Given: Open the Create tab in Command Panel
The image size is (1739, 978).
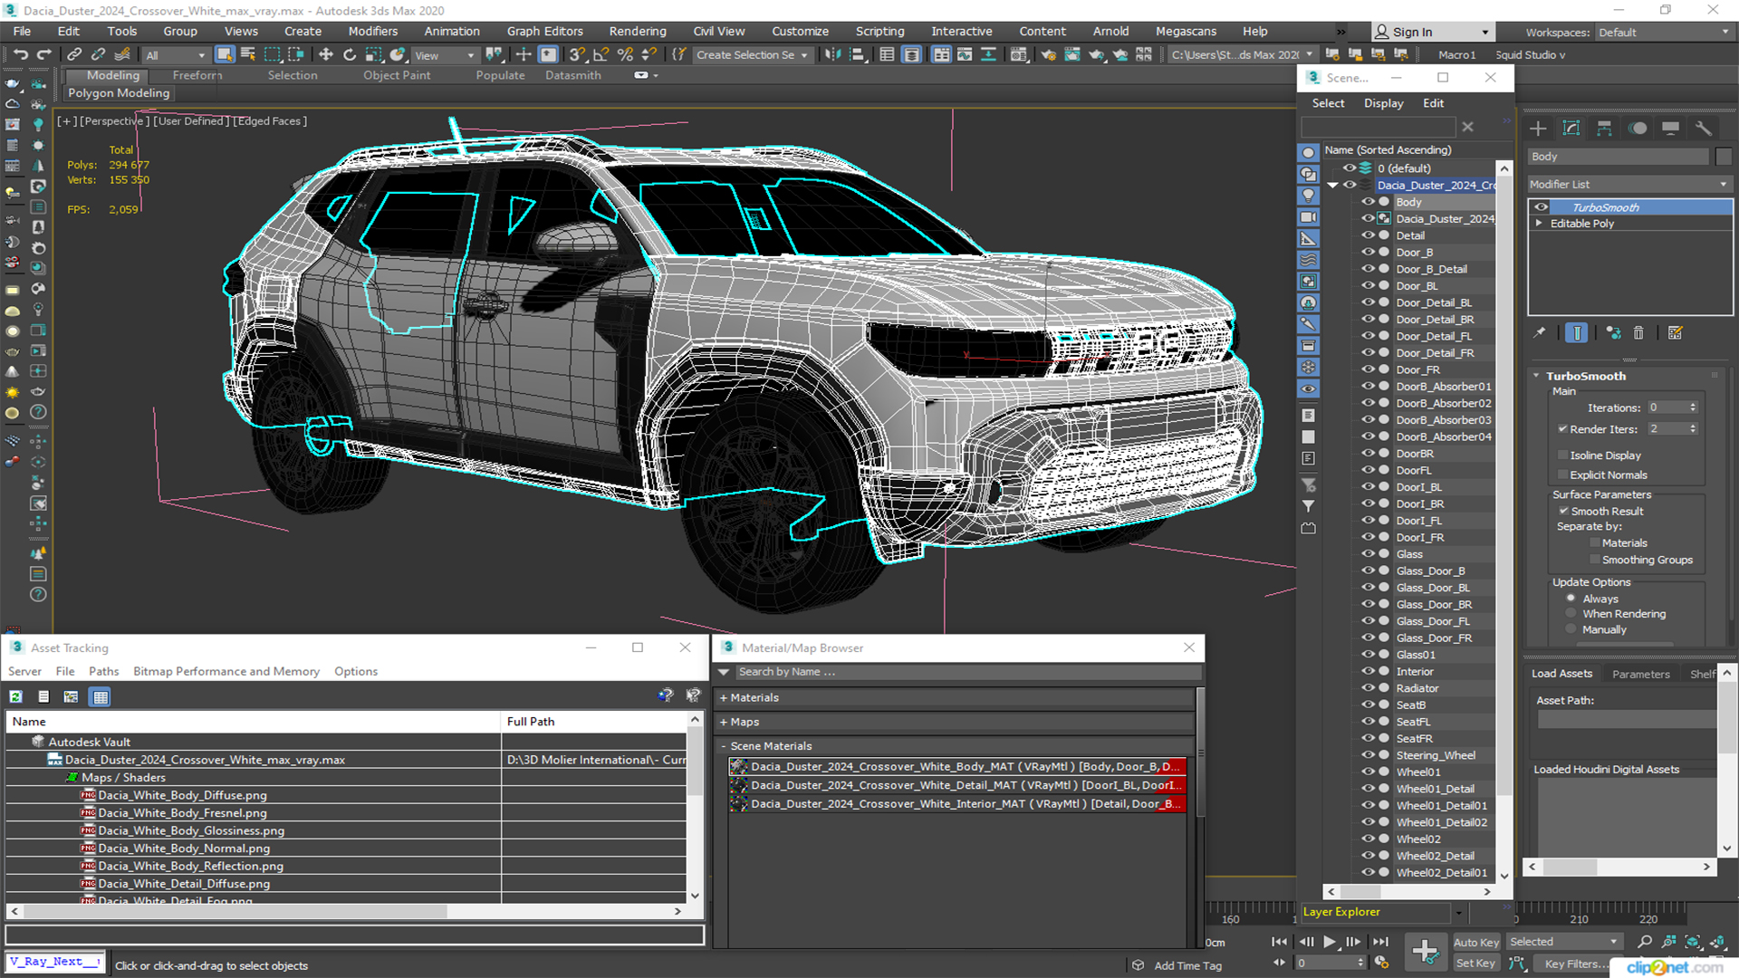Looking at the screenshot, I should 1538,129.
